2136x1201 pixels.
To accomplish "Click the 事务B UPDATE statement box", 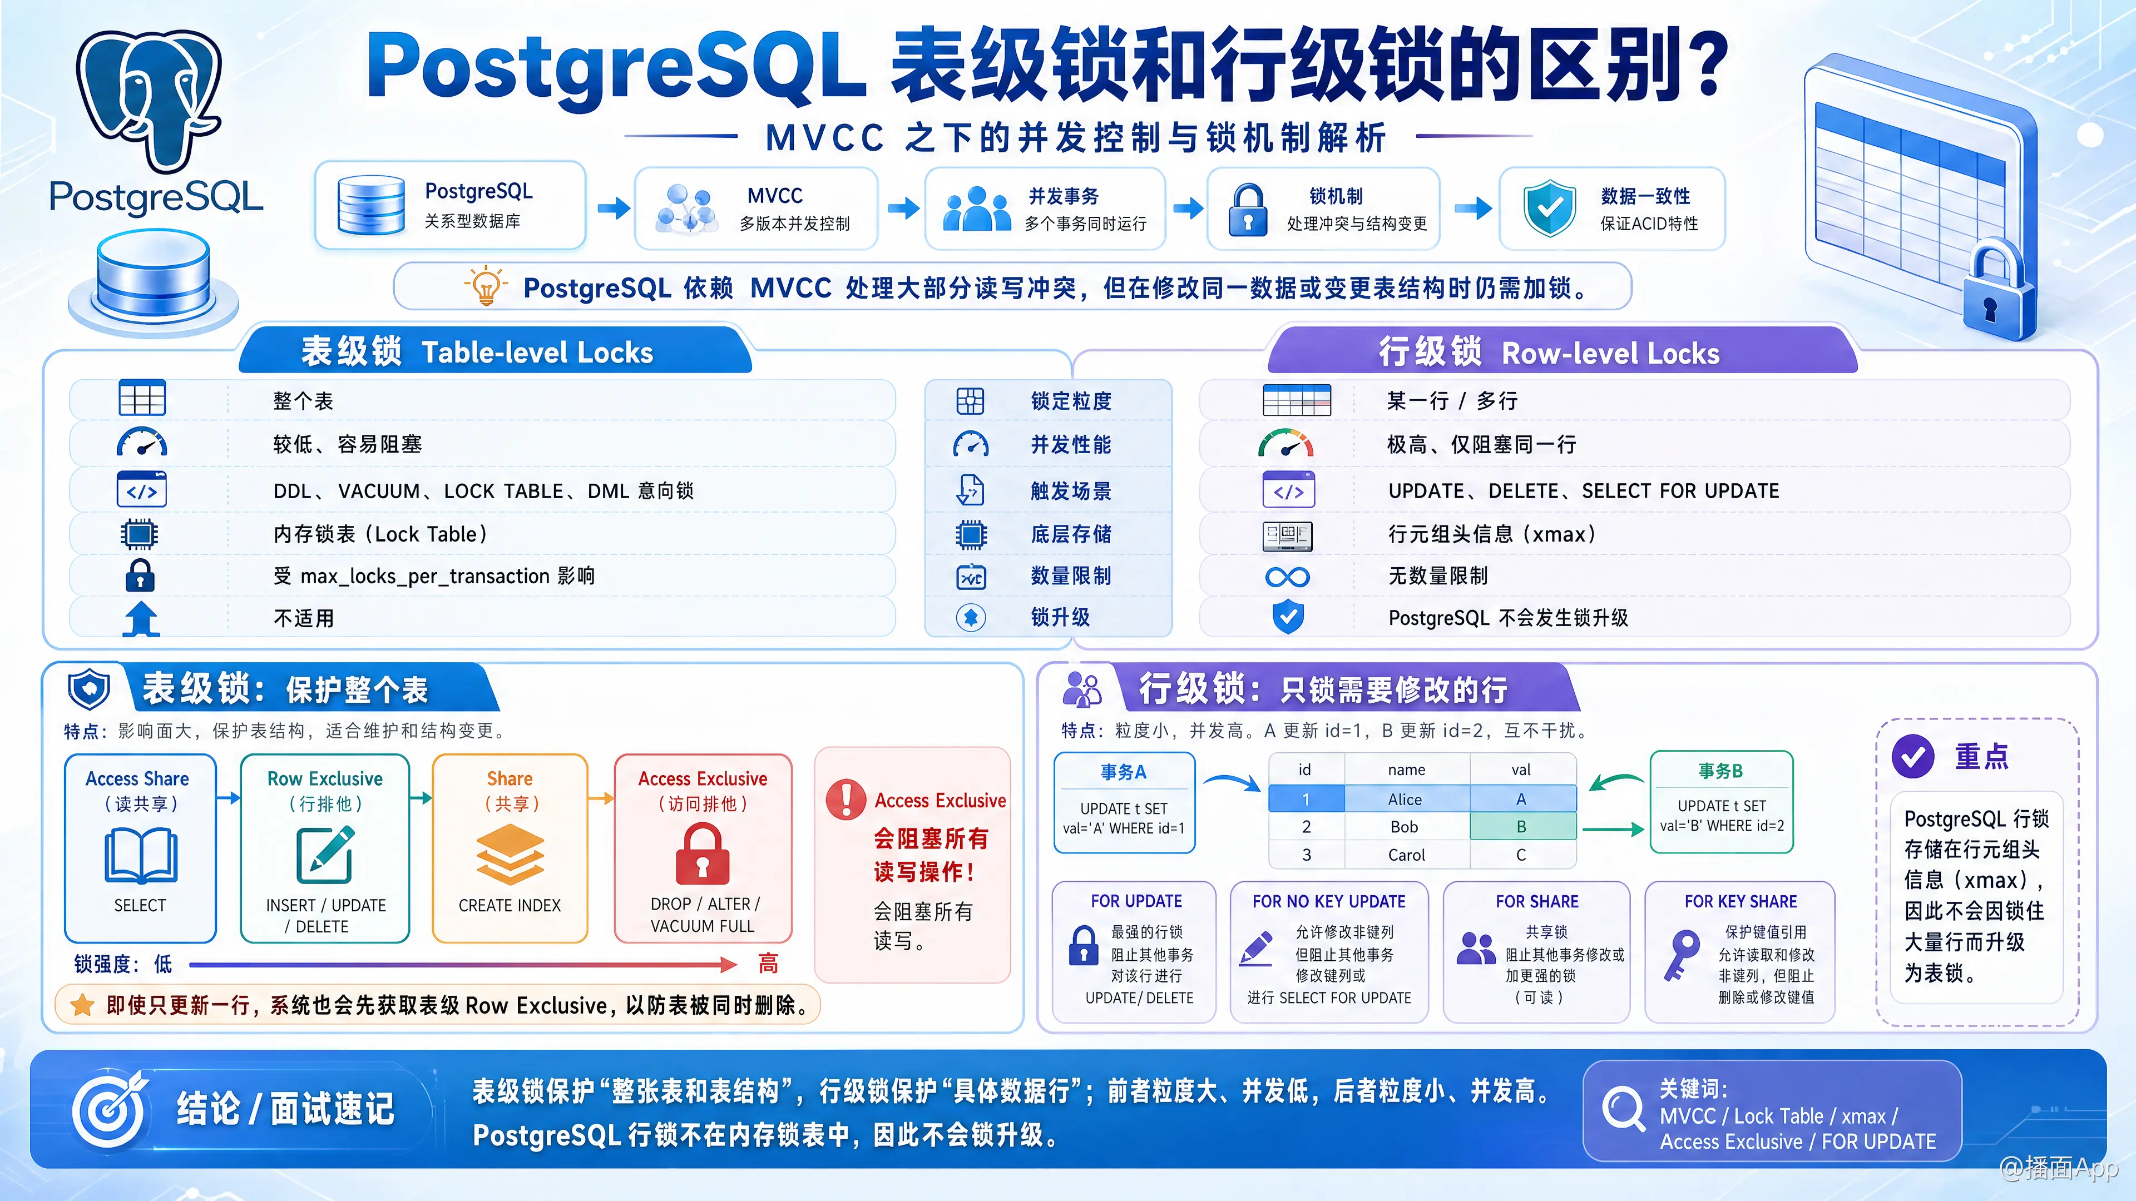I will coord(1722,801).
